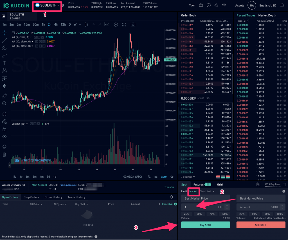
Task: Open the indicators chart icon
Action: [x=107, y=24]
